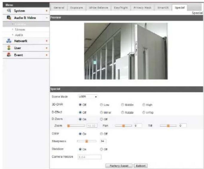Click the Audio & Video menu icon
Image resolution: width=204 pixels, height=169 pixels.
point(9,18)
